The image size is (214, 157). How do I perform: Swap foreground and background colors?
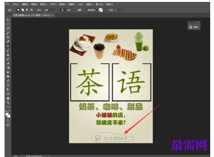9,111
